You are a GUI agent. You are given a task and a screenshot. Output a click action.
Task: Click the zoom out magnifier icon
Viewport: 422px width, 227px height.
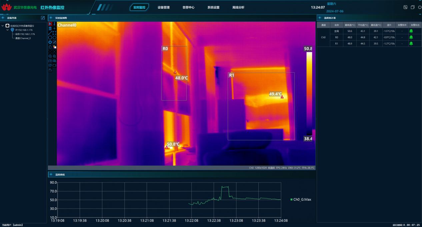pyautogui.click(x=50, y=56)
